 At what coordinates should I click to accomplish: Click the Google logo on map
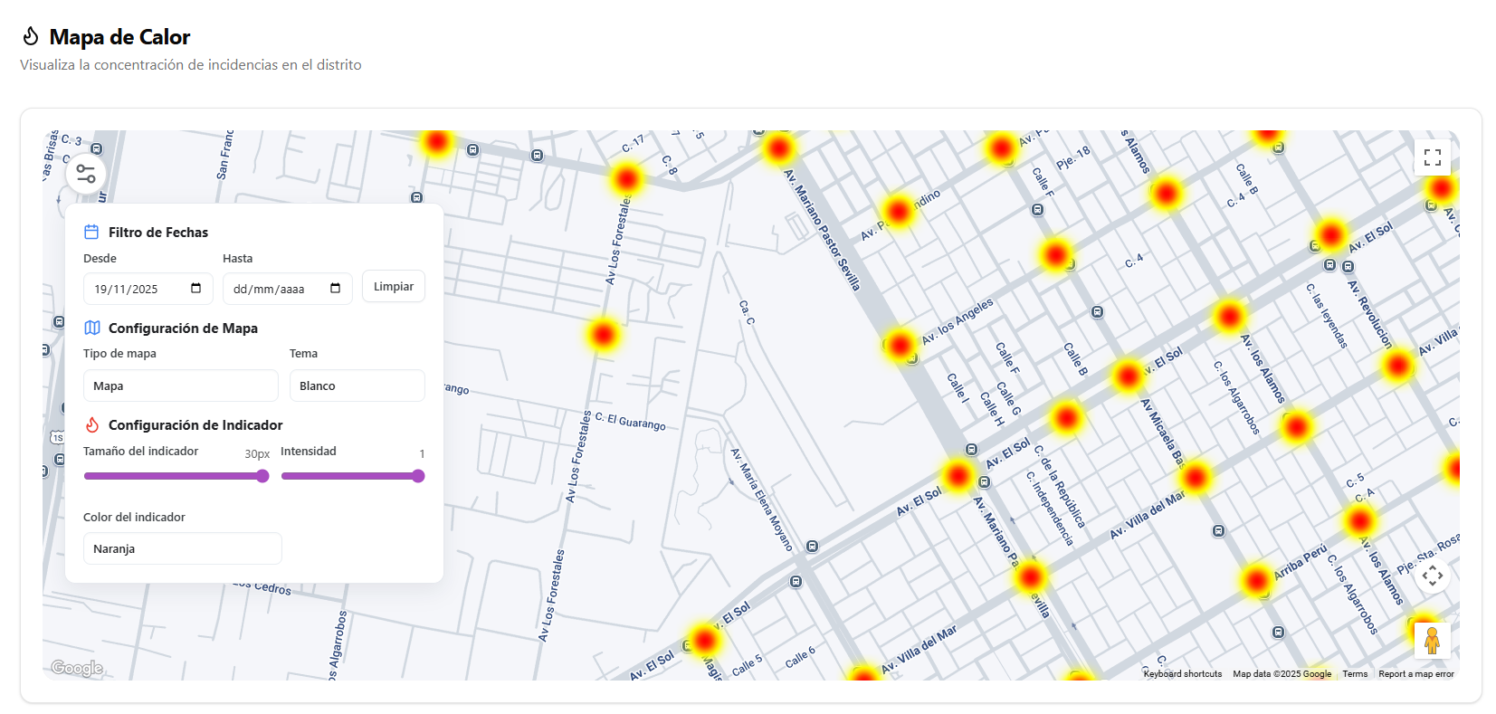click(x=77, y=668)
